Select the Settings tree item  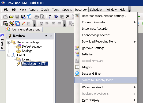[27, 51]
